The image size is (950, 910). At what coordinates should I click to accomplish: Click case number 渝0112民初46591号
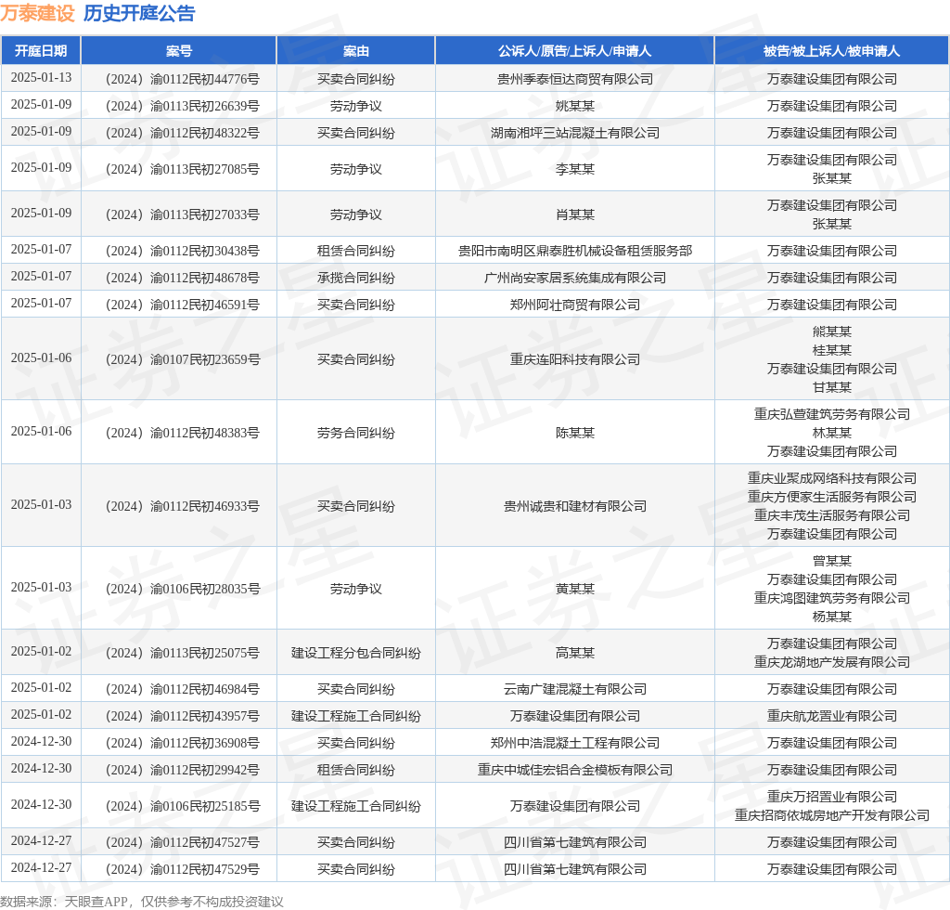pos(183,305)
